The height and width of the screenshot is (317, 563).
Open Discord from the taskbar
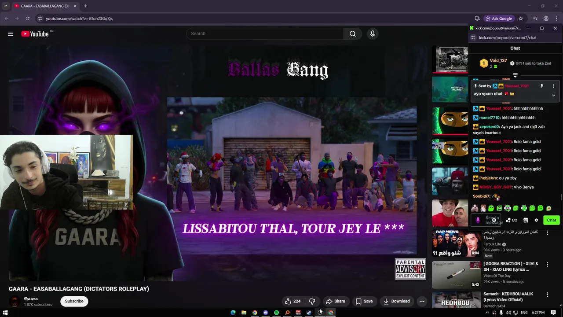click(x=266, y=313)
